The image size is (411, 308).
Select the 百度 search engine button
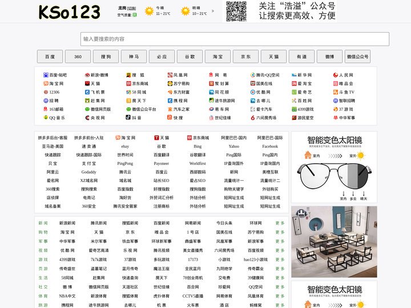pyautogui.click(x=50, y=56)
